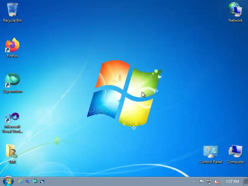Click the Switch between windows taskbar icon
This screenshot has width=248, height=186.
click(42, 181)
